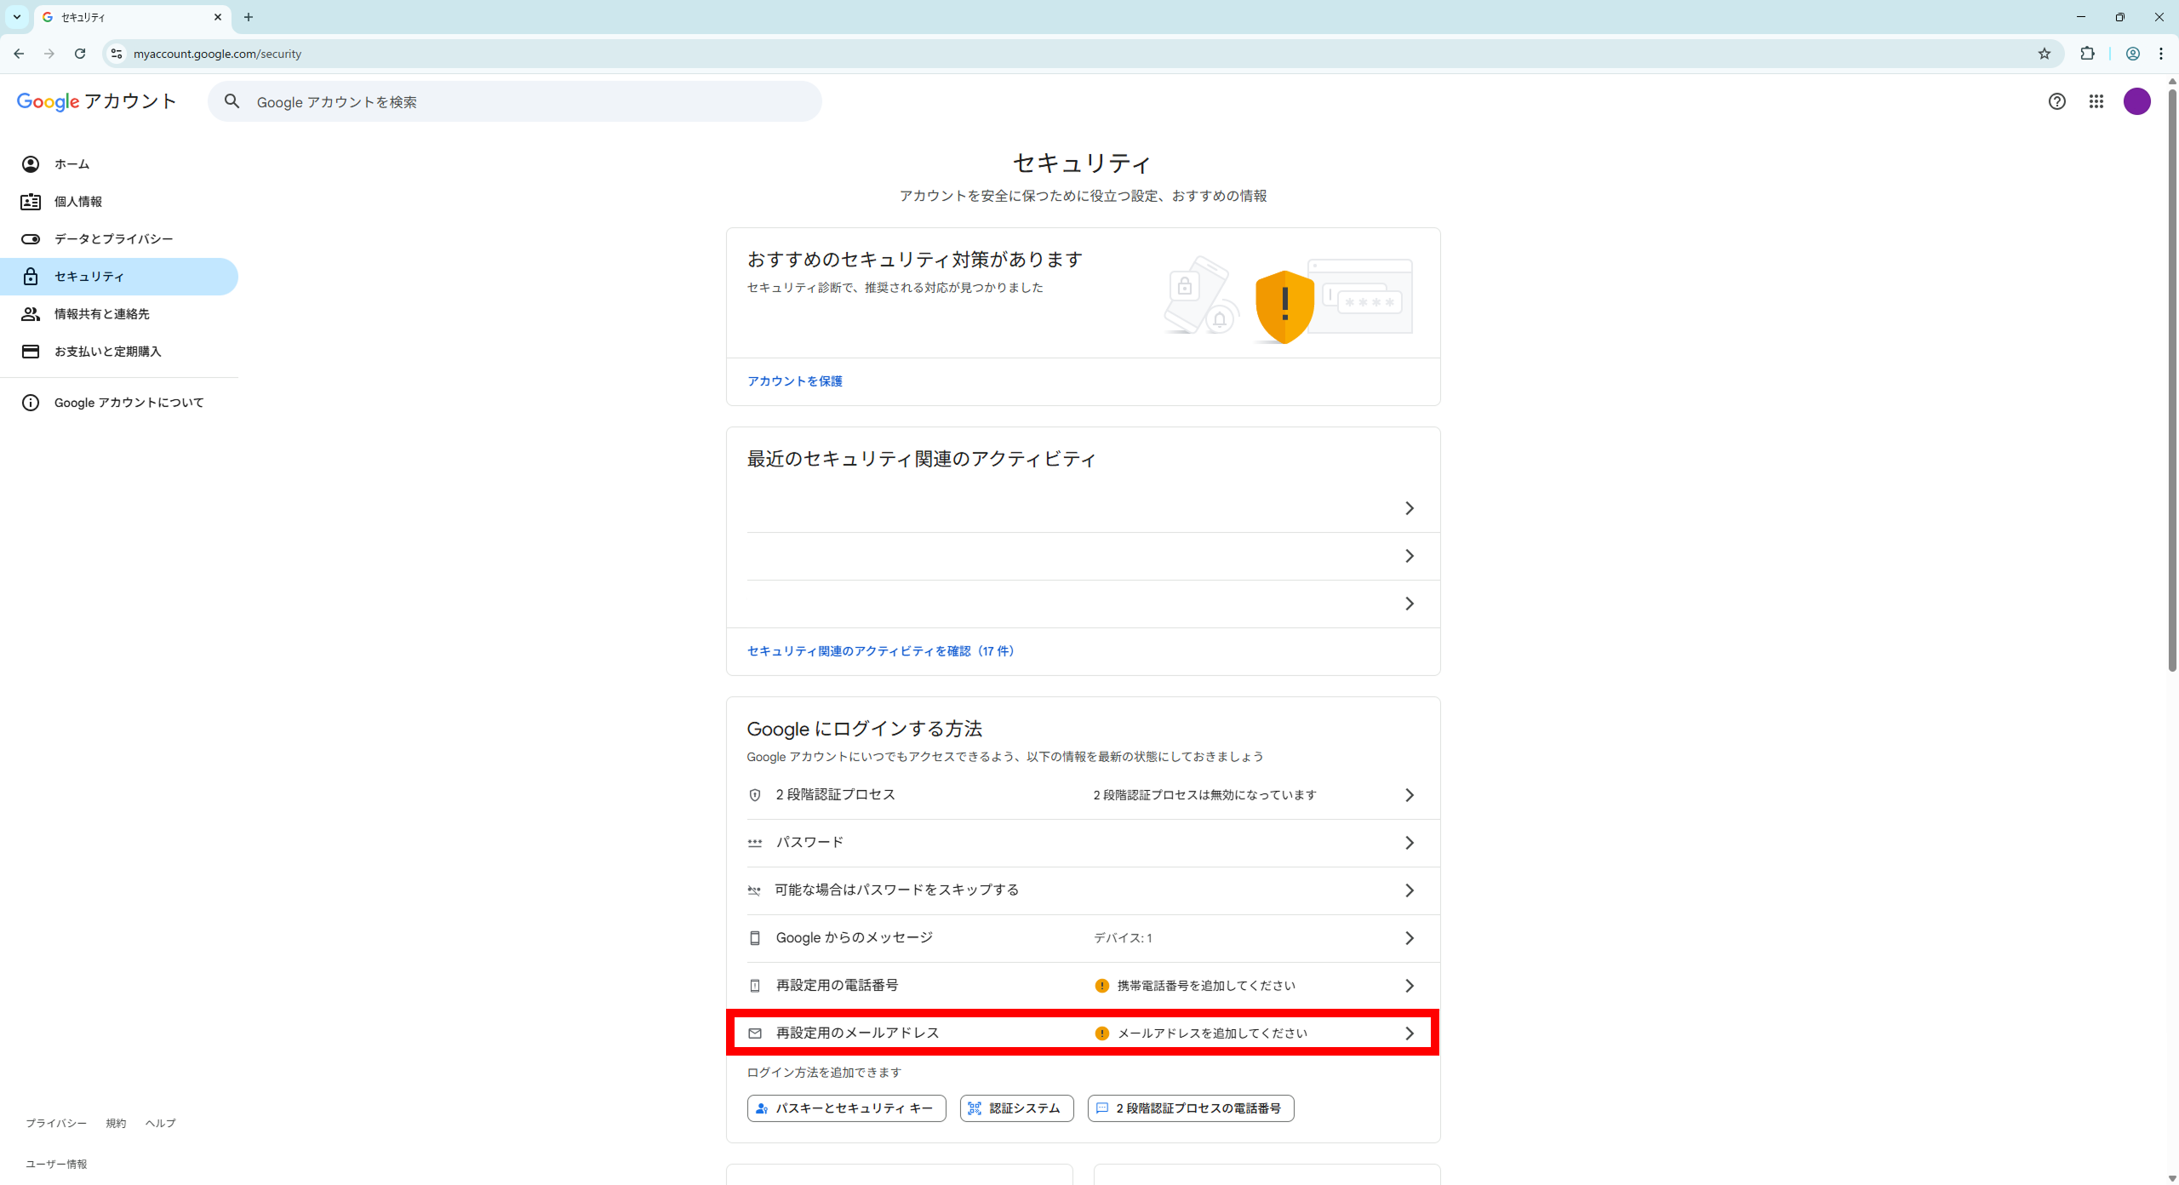The height and width of the screenshot is (1185, 2179).
Task: Open 個人情報 in the sidebar
Action: [119, 202]
